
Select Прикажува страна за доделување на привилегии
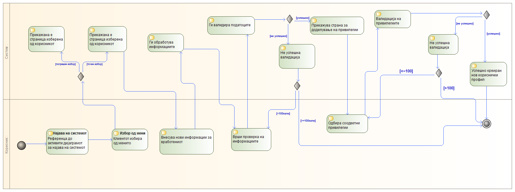pyautogui.click(x=337, y=26)
